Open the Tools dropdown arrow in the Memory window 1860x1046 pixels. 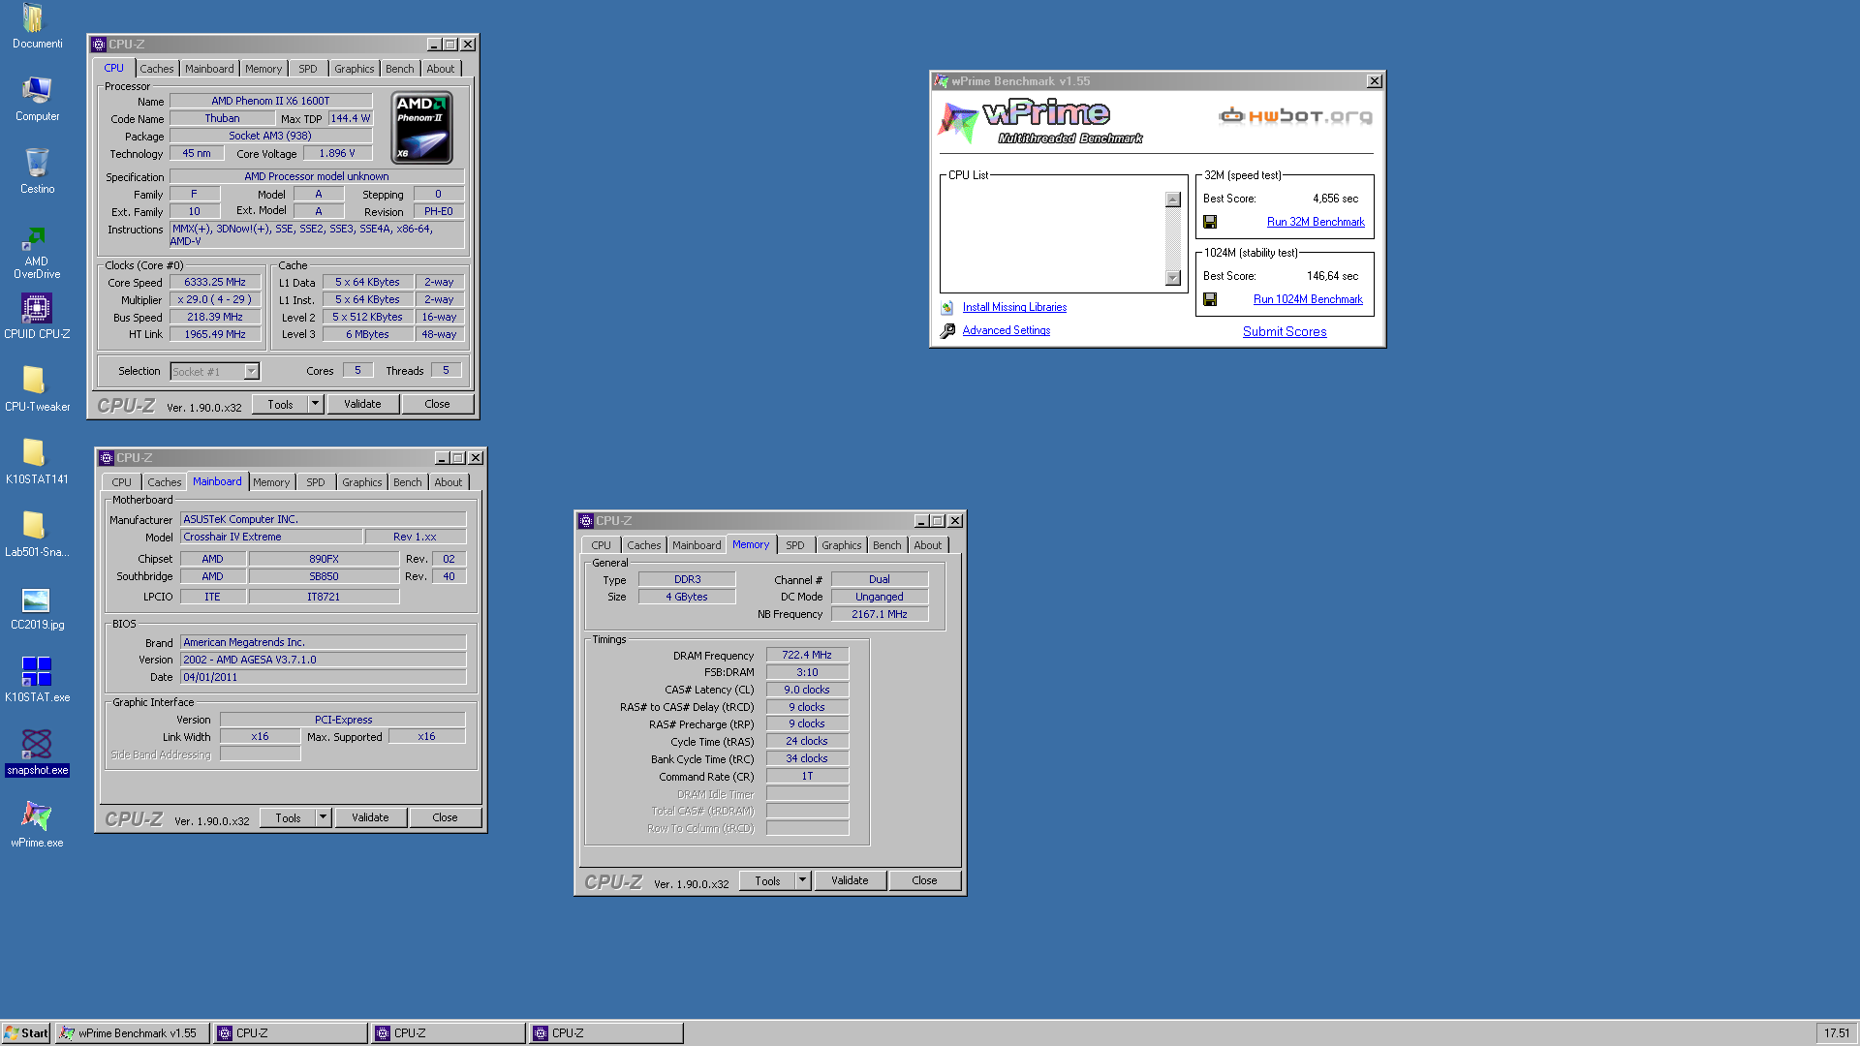pyautogui.click(x=802, y=880)
